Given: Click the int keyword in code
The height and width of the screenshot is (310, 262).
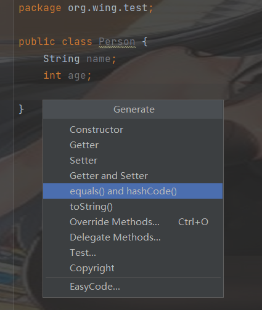Looking at the screenshot, I should 52,75.
